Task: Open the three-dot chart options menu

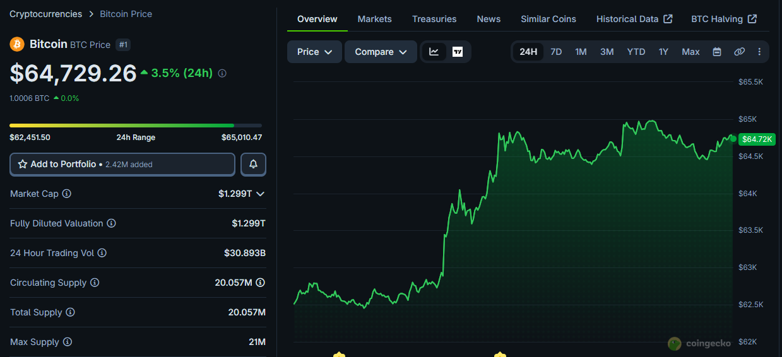Action: click(x=759, y=52)
